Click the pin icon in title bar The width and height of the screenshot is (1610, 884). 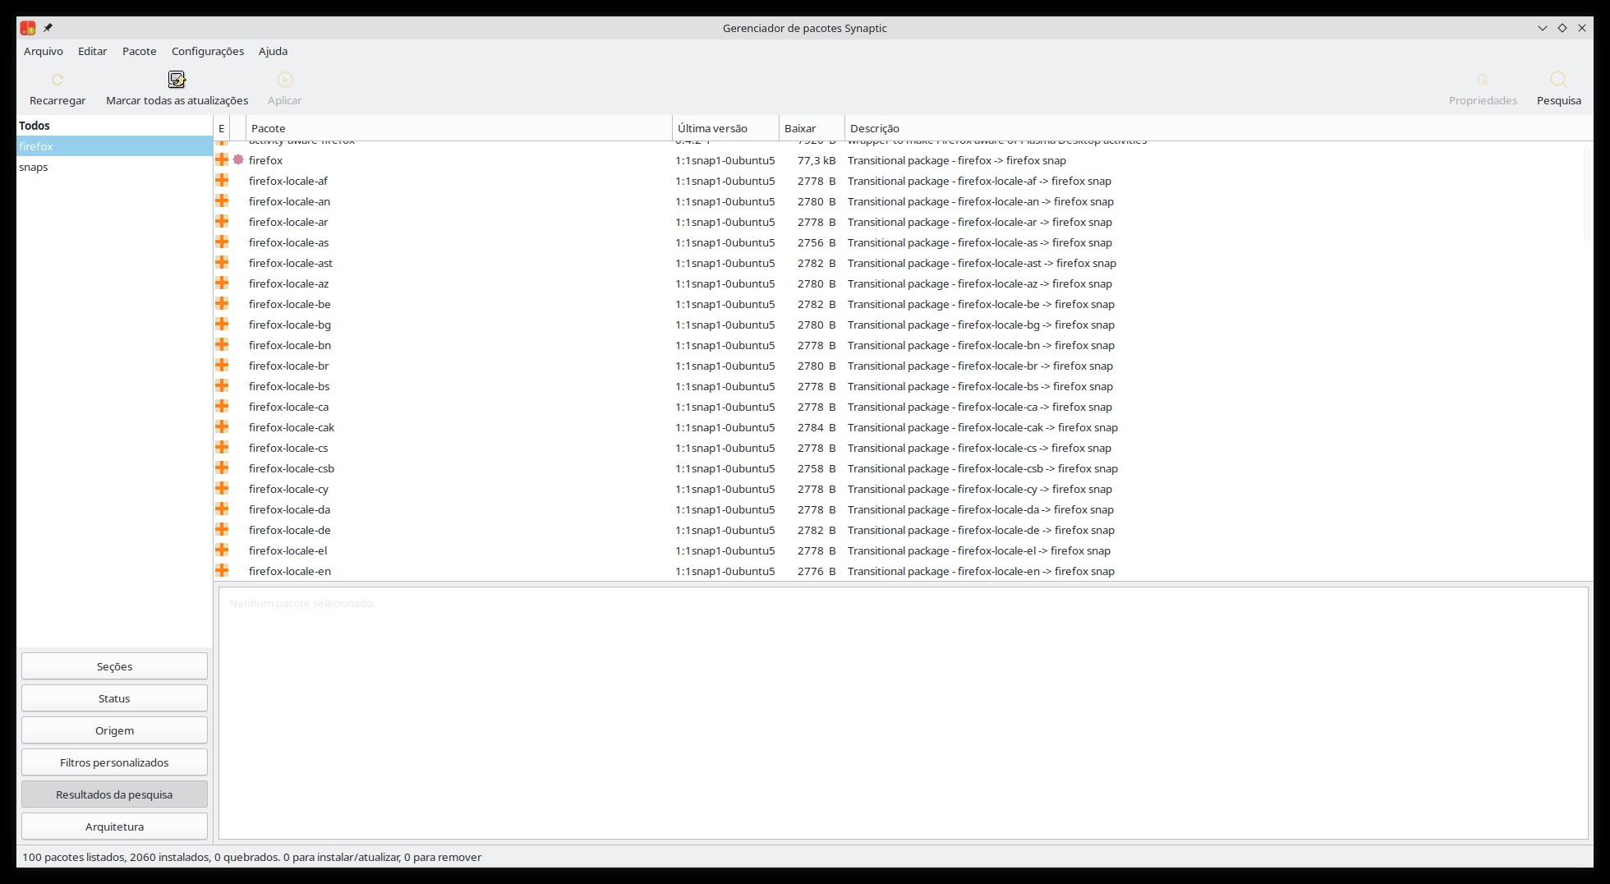tap(48, 28)
